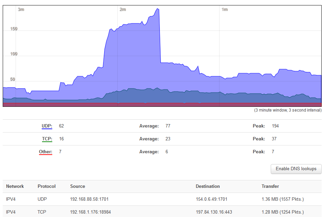Click the Source column header
Screen dimensions: 323x217
(78, 186)
